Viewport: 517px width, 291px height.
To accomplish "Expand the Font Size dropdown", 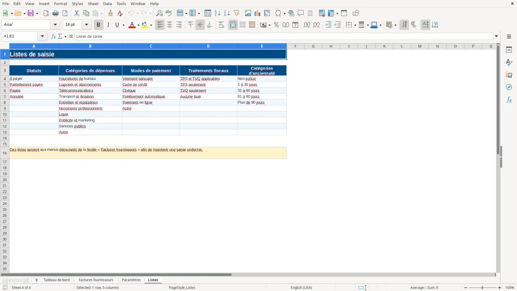I will tap(86, 25).
